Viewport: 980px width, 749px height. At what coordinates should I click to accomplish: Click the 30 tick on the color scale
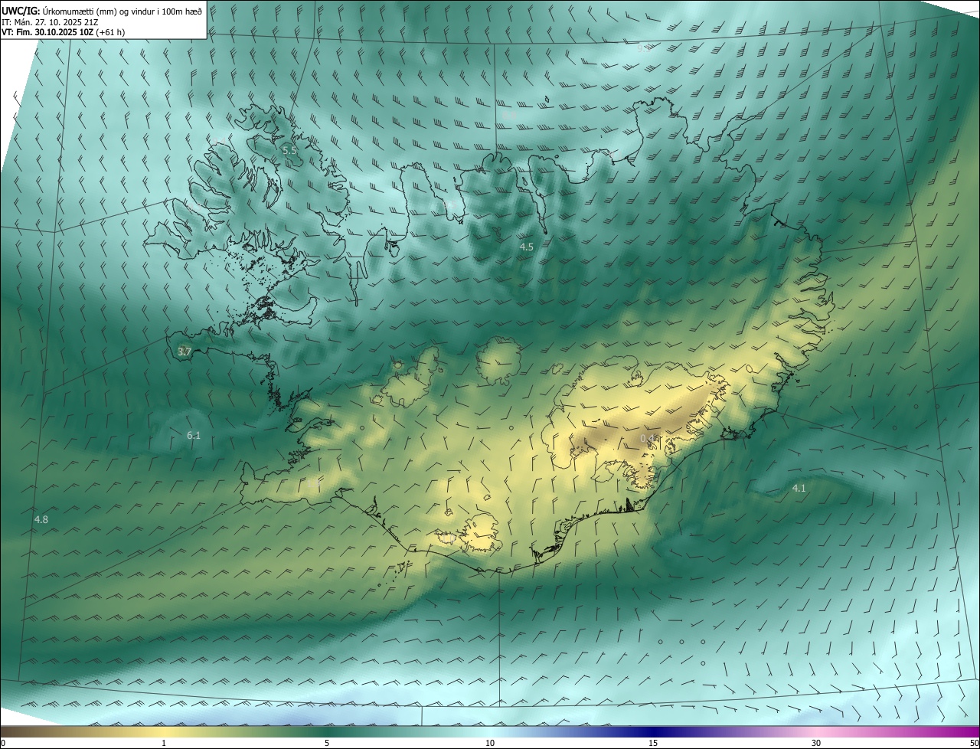[816, 743]
